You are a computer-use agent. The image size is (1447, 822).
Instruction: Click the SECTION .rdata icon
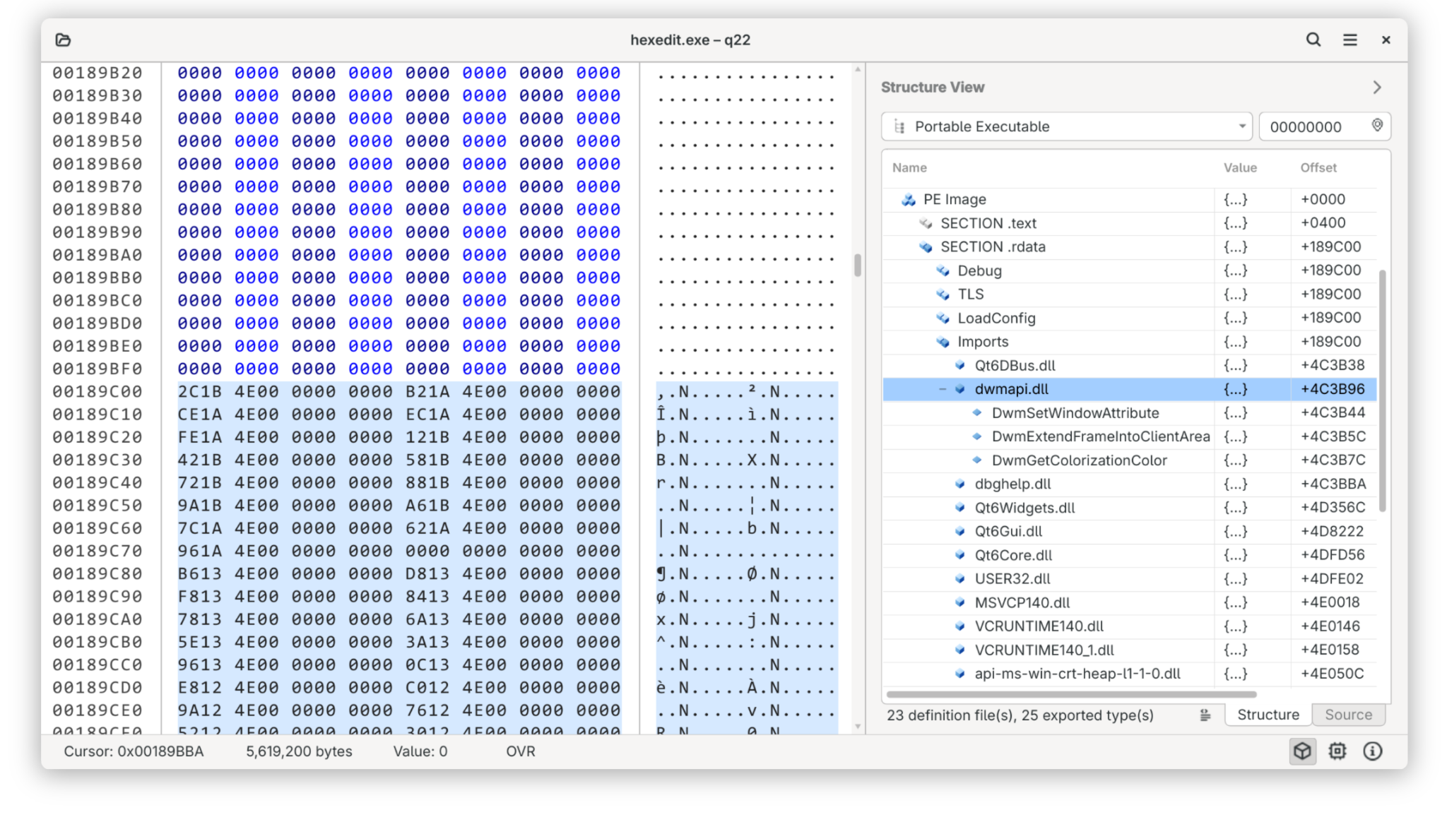click(x=925, y=247)
